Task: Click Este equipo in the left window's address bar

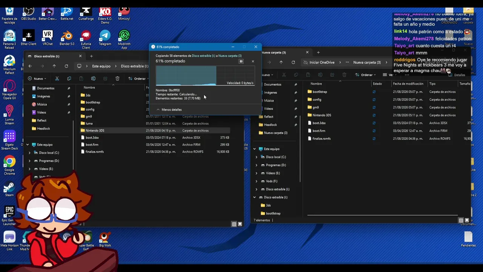Action: click(102, 66)
